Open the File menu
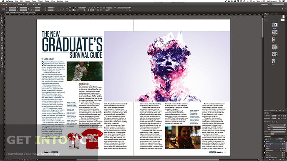The image size is (287, 161). (16, 1)
